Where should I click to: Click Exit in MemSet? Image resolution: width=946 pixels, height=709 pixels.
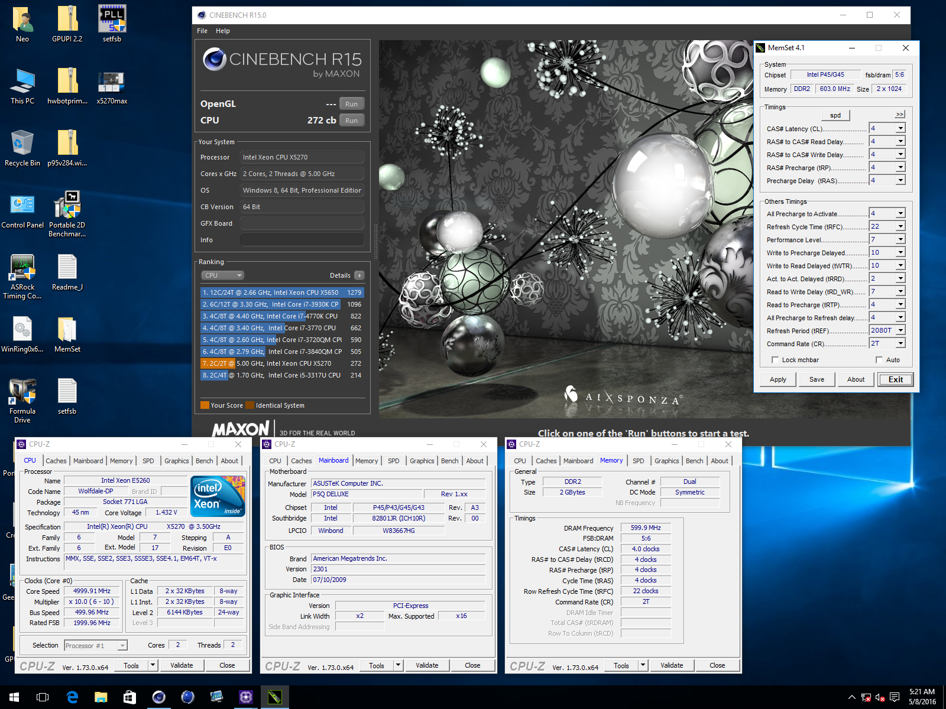(x=895, y=379)
